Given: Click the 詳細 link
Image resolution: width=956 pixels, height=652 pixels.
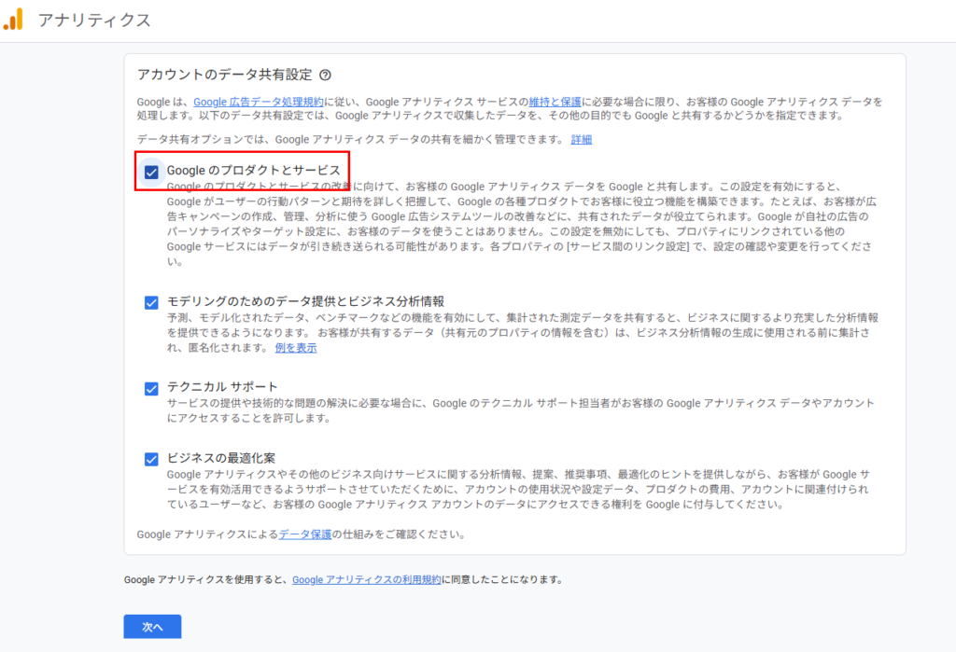Looking at the screenshot, I should pyautogui.click(x=582, y=140).
